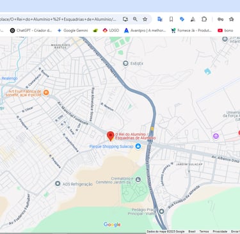Open the Google Gemini bookmark
The height and width of the screenshot is (234, 240).
coord(72,31)
